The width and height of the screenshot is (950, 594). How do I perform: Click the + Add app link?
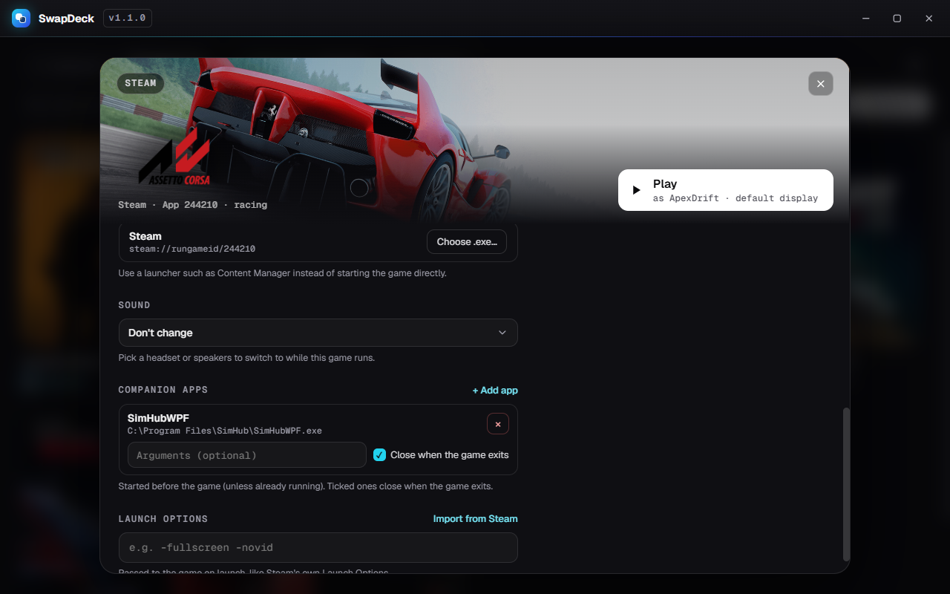[x=495, y=390]
